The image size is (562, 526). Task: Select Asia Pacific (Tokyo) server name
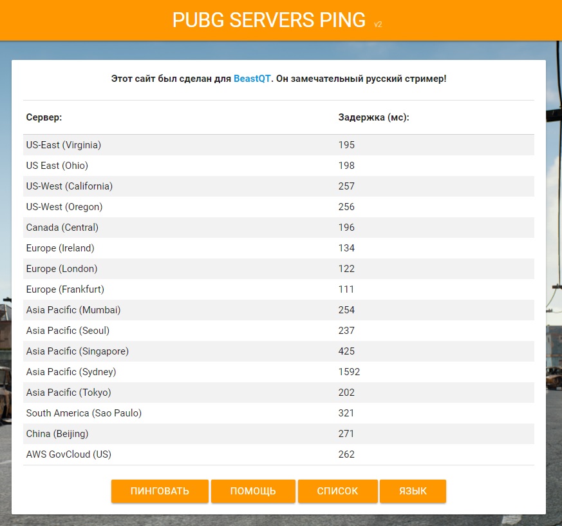tap(68, 393)
